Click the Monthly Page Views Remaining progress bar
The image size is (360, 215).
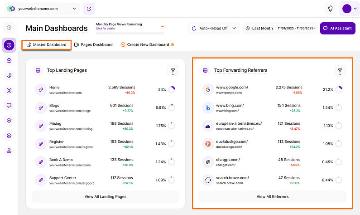click(130, 33)
